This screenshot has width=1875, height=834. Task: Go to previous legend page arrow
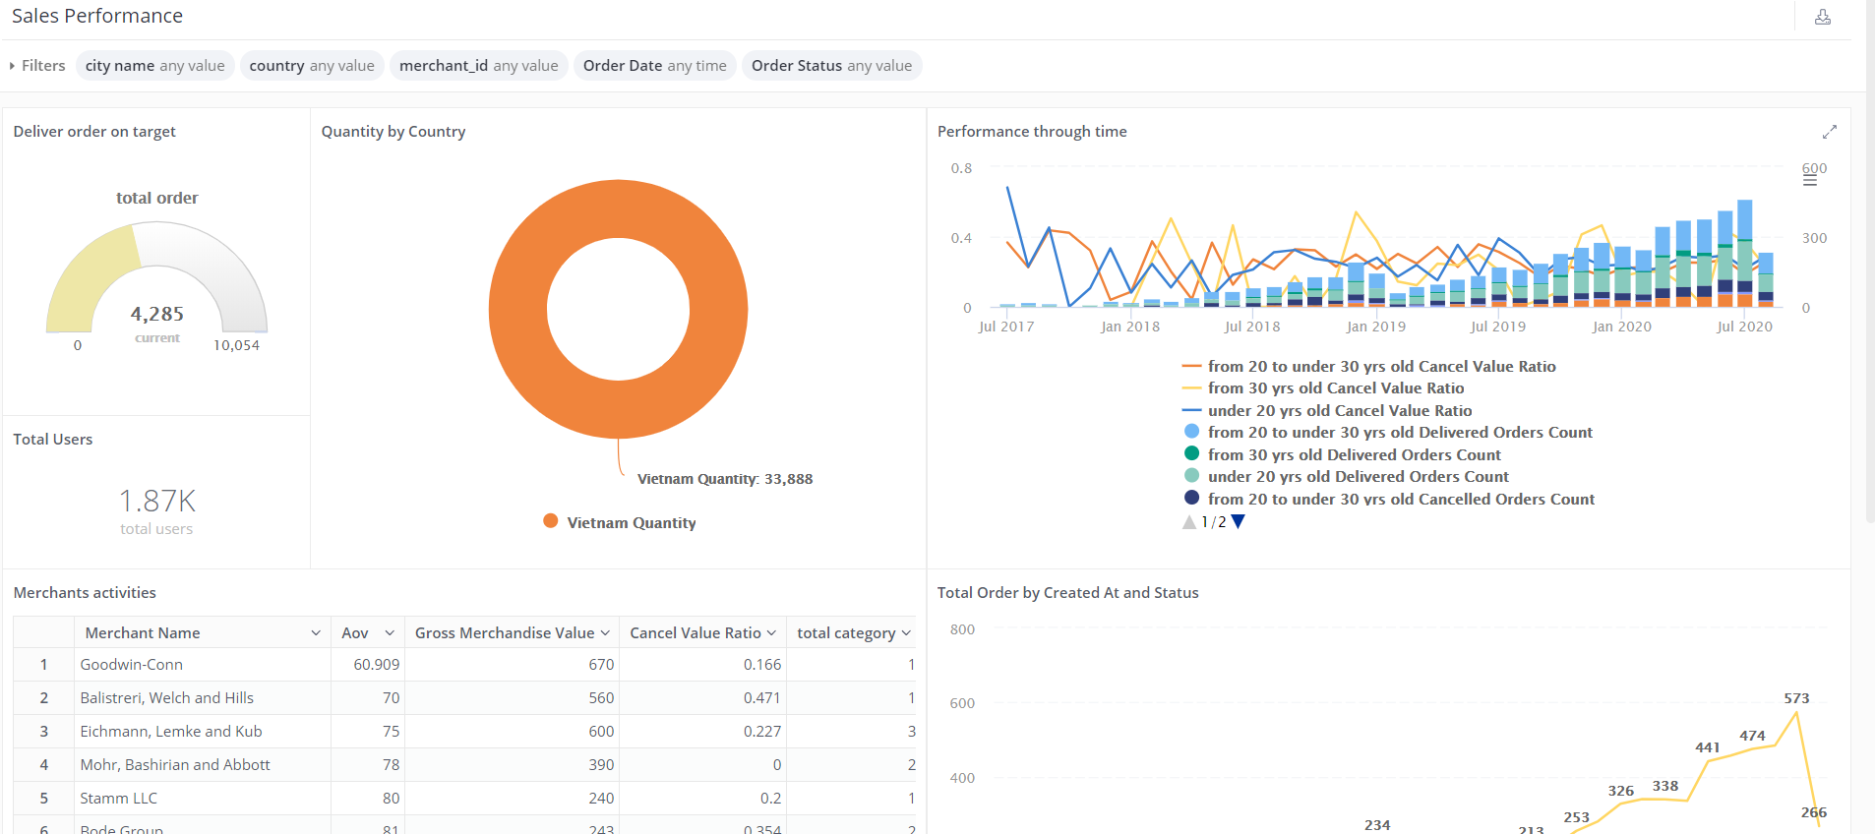(1189, 522)
